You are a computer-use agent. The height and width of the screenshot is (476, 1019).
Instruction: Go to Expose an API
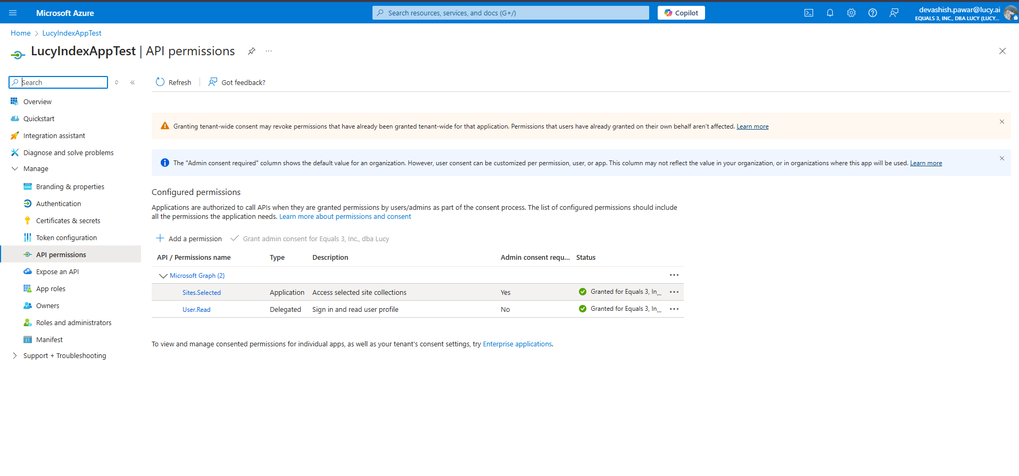[57, 272]
